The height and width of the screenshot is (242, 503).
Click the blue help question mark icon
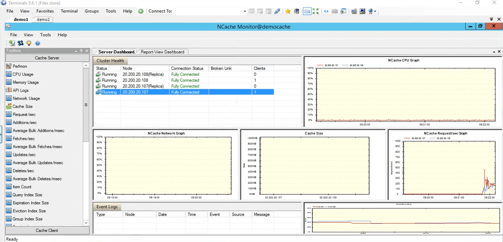tap(37, 43)
